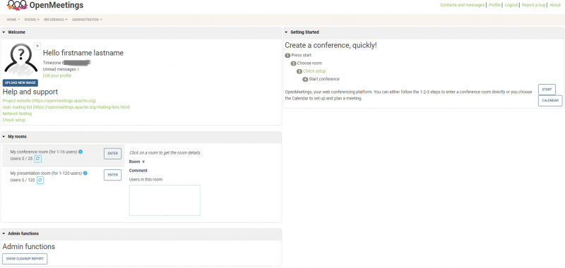This screenshot has width=565, height=268.
Task: Open the Recordings menu
Action: (x=56, y=20)
